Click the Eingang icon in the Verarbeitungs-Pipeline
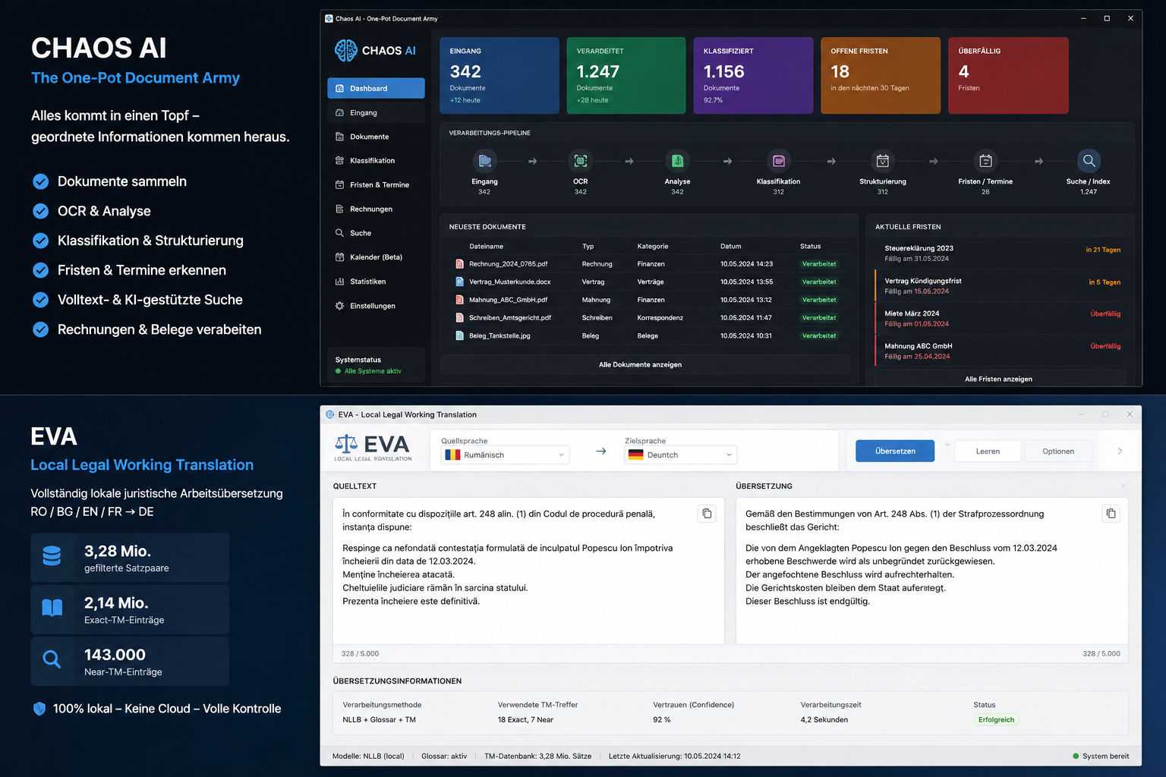Screen dimensions: 1166x777 click(x=484, y=161)
